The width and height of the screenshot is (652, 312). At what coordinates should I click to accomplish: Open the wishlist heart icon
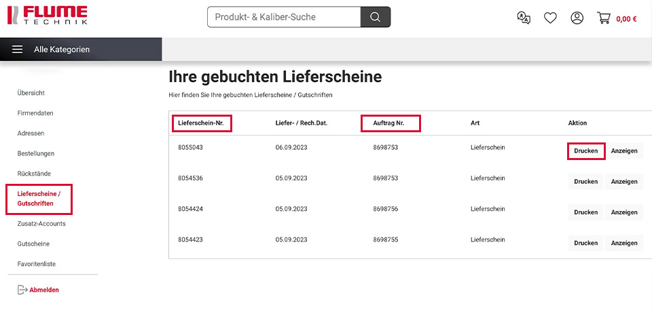pos(550,18)
